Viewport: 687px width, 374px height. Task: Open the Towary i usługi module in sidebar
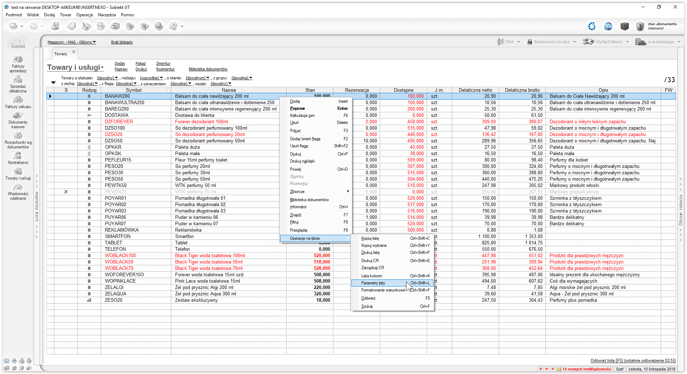click(18, 174)
